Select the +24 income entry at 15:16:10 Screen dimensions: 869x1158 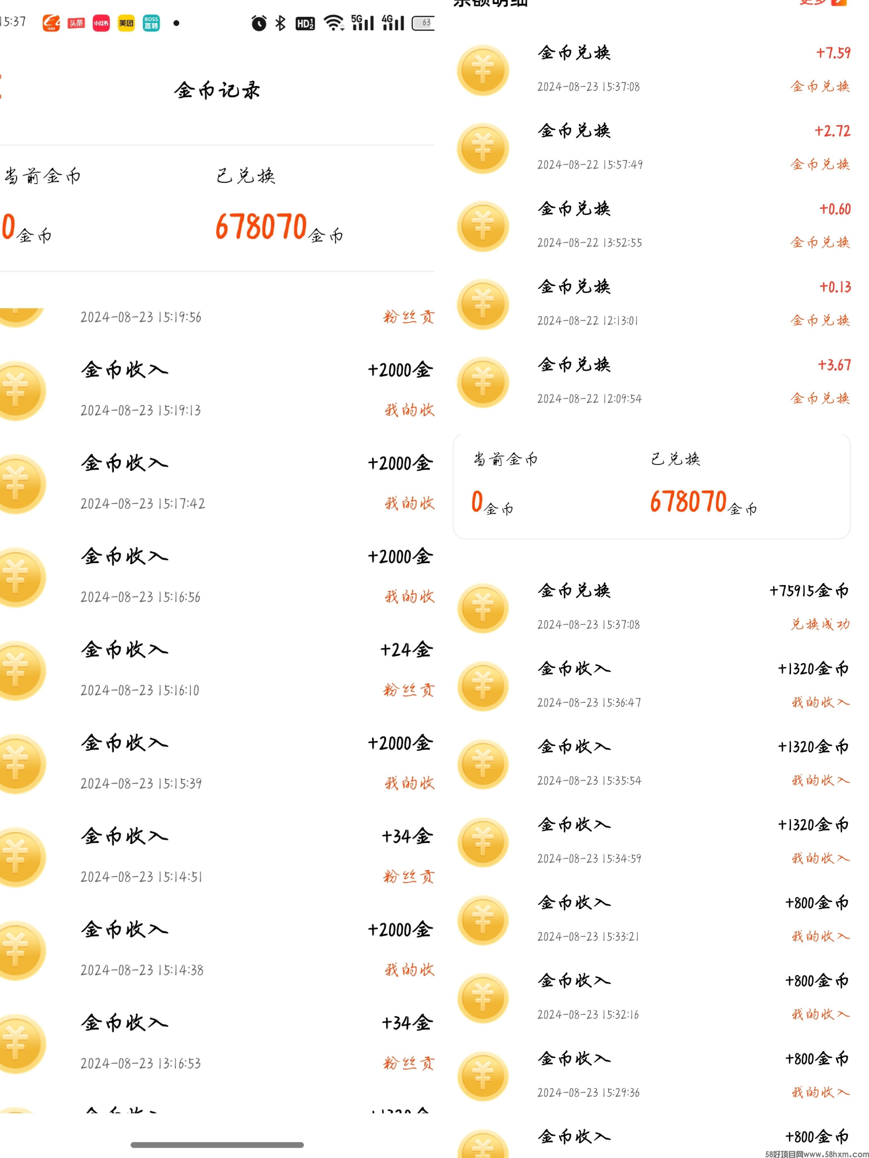pyautogui.click(x=217, y=669)
